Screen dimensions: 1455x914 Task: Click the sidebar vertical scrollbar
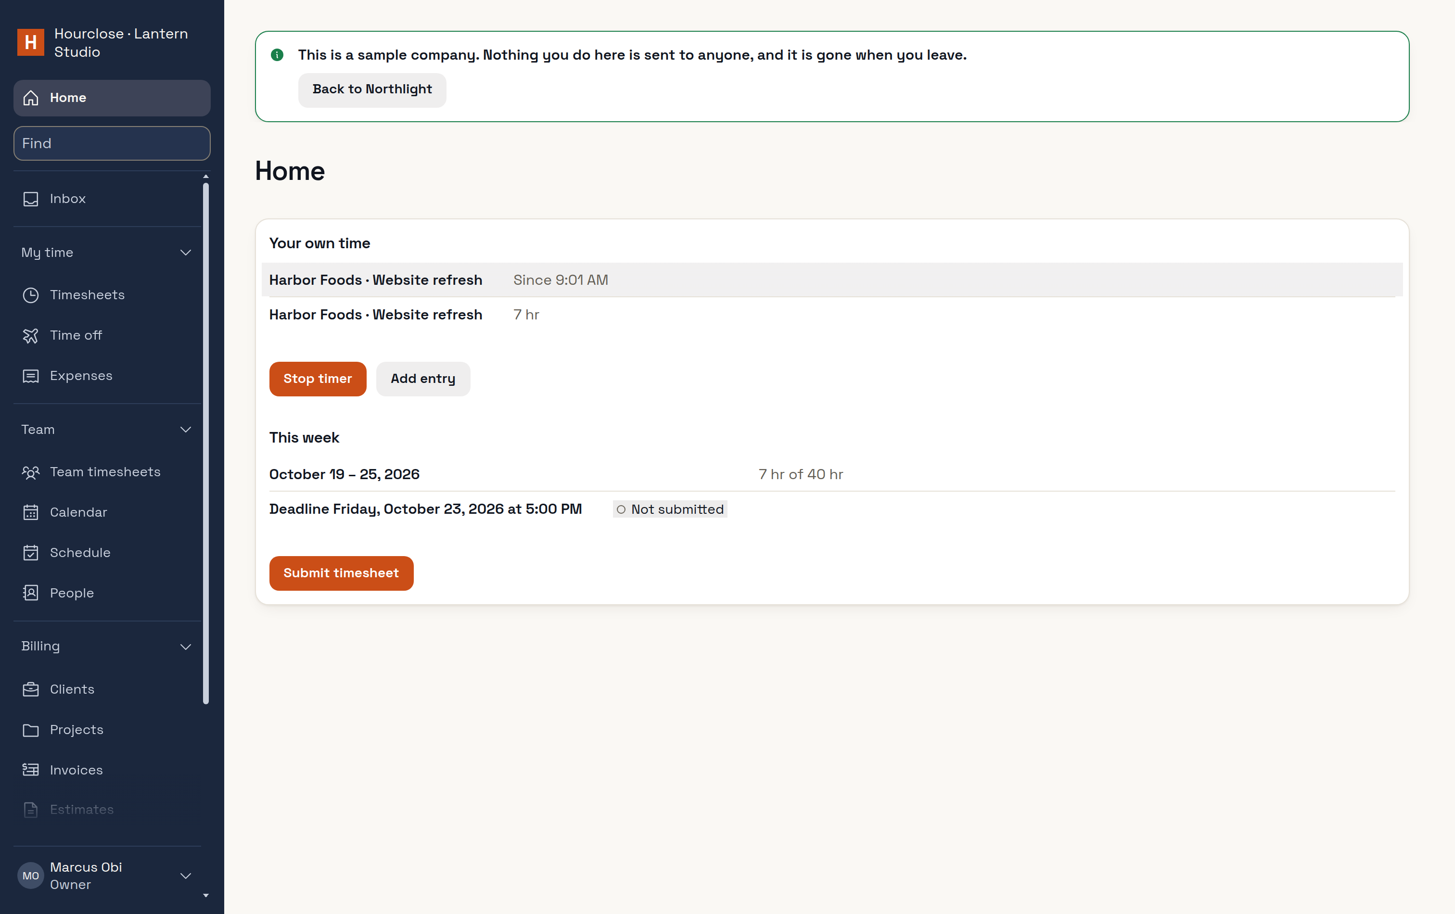pyautogui.click(x=206, y=444)
